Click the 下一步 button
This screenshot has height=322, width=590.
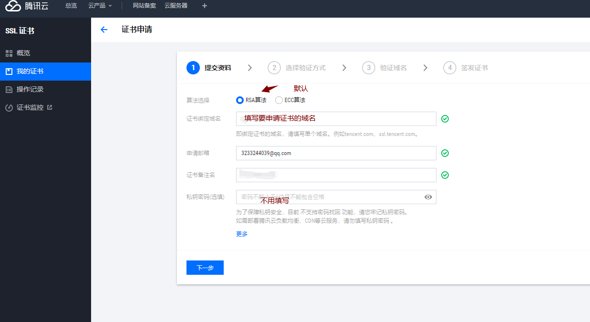pos(205,268)
